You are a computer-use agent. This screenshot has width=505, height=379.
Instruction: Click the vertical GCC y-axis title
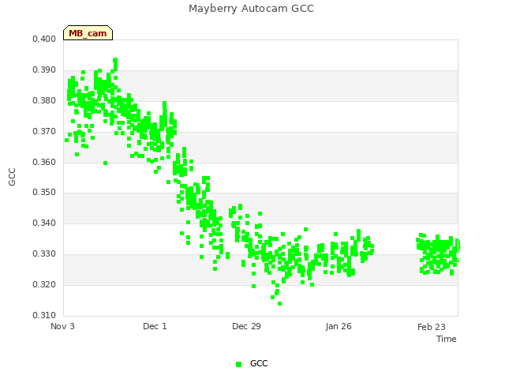pyautogui.click(x=12, y=177)
